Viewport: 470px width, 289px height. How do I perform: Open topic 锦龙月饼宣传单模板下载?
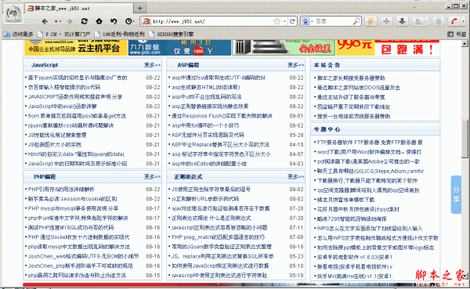tap(346, 200)
